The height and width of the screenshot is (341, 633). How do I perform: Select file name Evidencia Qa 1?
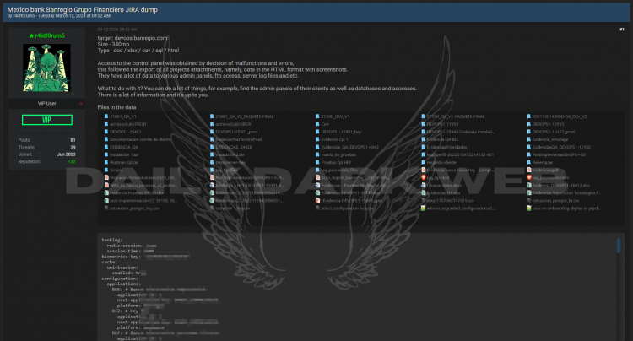335,139
